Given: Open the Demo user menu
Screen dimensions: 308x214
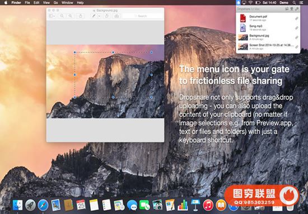Looking at the screenshot, I should click(x=284, y=3).
